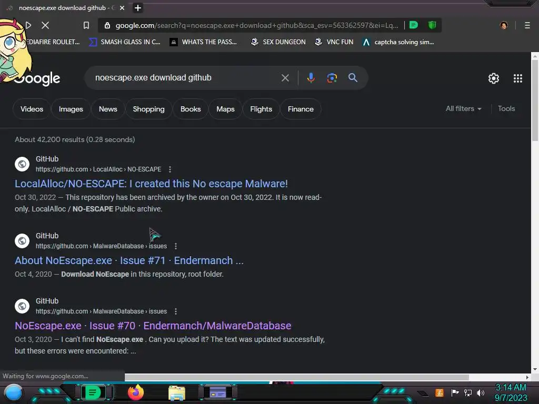Click the GitHub favicon of the Issue #71 result
This screenshot has width=539, height=404.
22,241
